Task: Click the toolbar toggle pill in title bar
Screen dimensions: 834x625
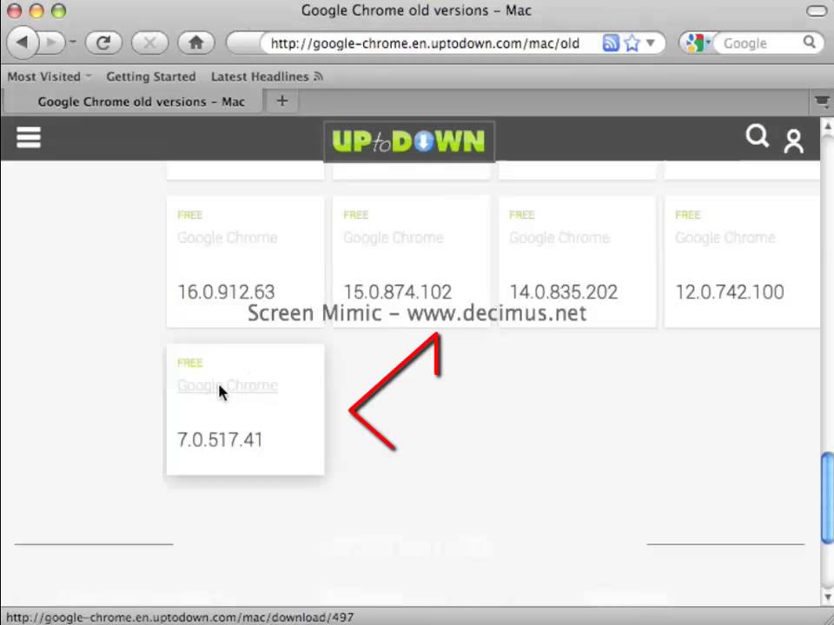Action: 817,10
